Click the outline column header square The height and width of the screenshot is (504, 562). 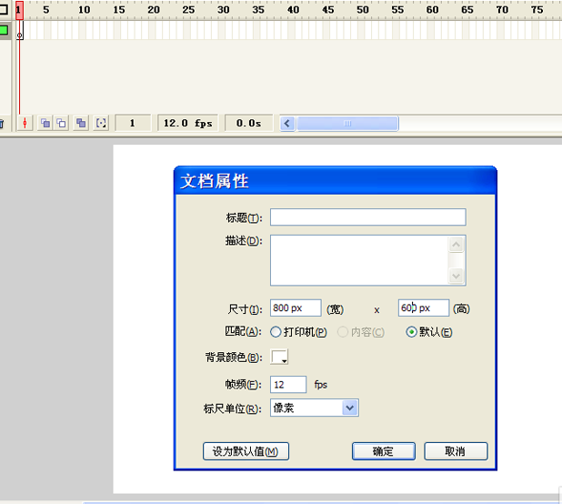click(x=4, y=9)
